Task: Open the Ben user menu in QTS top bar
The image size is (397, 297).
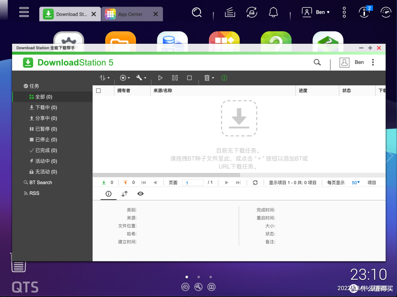Action: tap(316, 12)
